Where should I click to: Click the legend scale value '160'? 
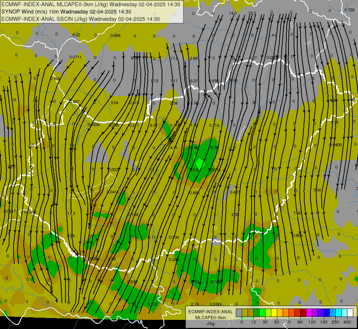(324, 322)
